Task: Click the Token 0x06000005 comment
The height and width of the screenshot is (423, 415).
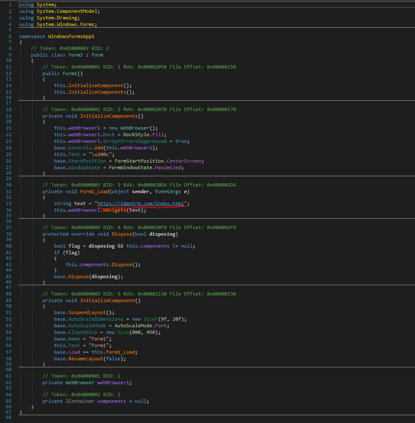Action: [x=139, y=294]
